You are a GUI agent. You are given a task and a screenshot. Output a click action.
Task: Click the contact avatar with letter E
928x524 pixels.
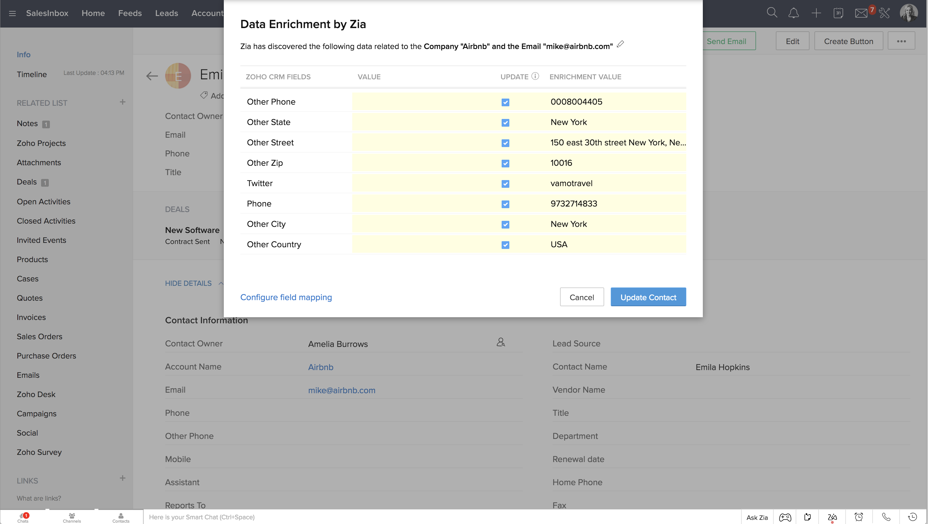[x=178, y=76]
